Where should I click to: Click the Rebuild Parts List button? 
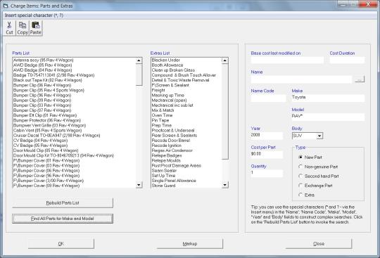coord(63,203)
